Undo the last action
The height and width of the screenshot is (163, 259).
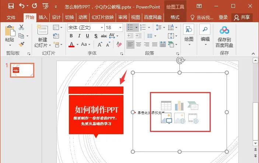tap(22, 6)
